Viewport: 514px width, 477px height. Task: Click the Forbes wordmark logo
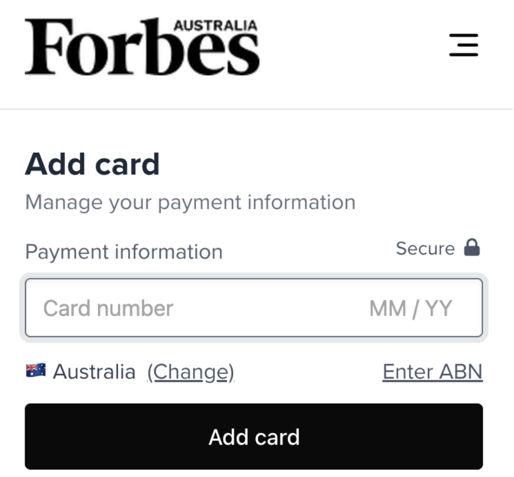click(x=142, y=48)
